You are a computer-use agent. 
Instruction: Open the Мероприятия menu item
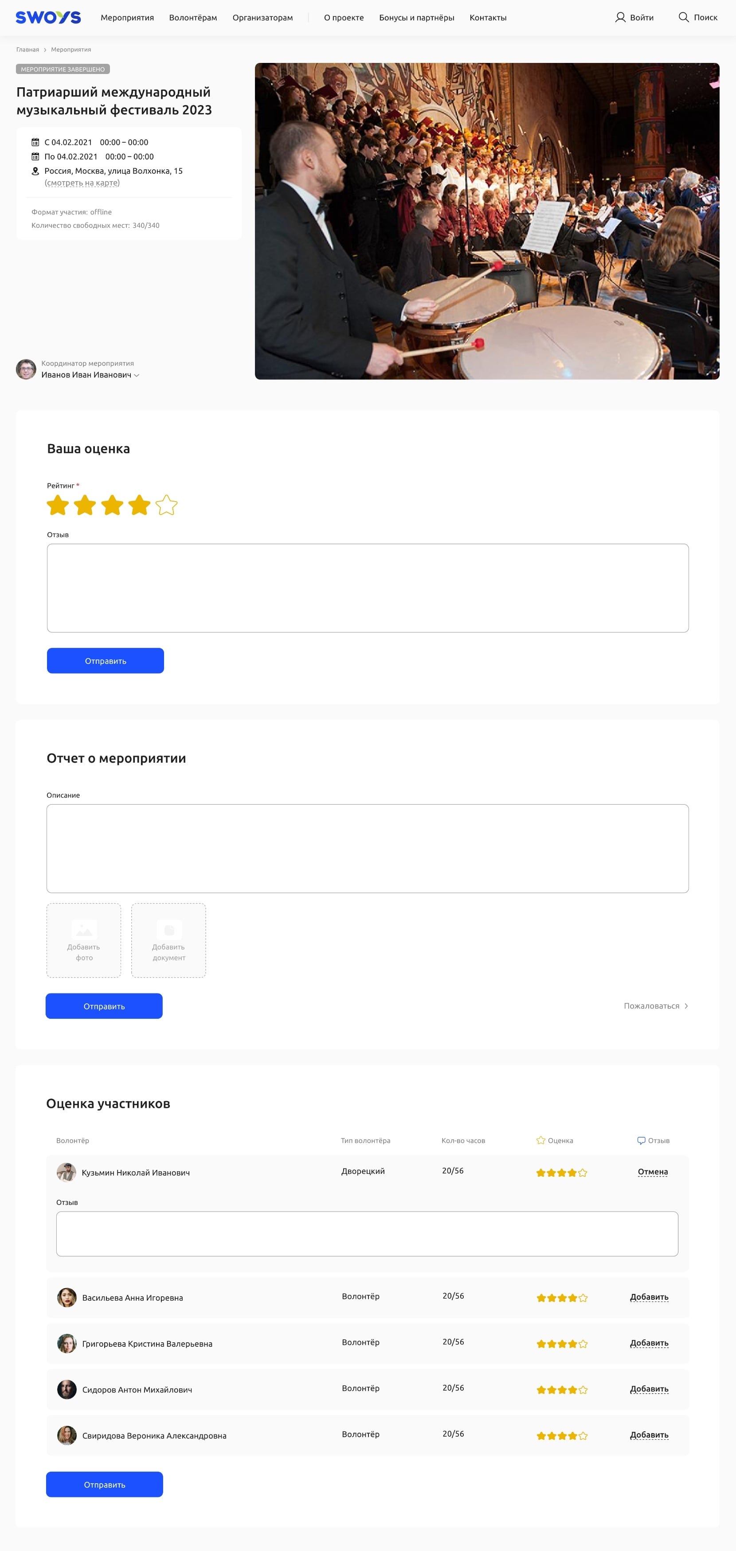[x=127, y=17]
